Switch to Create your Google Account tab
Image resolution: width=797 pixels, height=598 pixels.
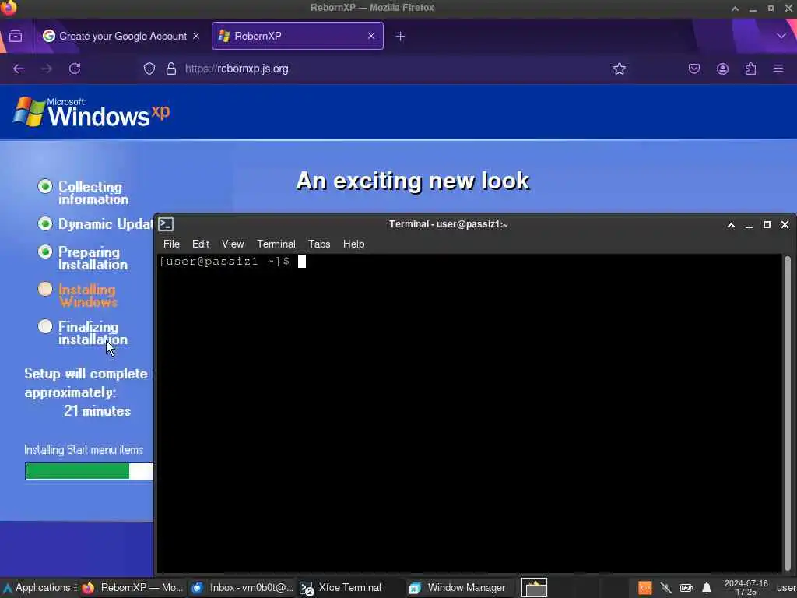tap(121, 36)
